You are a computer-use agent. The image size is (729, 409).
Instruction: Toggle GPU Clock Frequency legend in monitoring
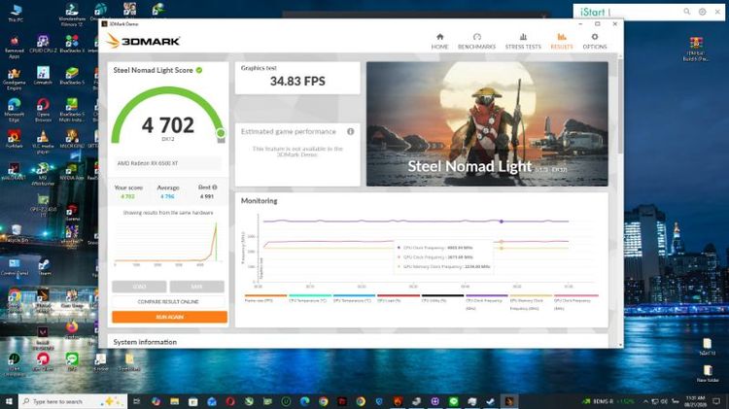(575, 301)
